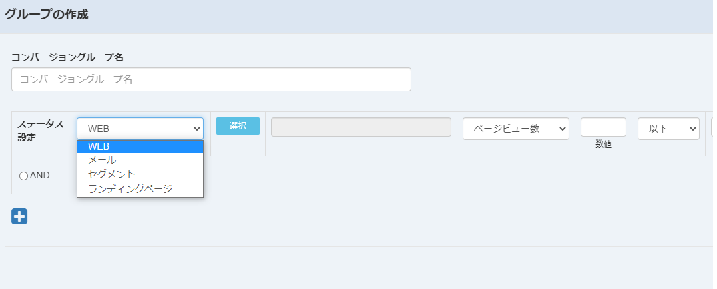Focus the コンバージョングループ名 text field
This screenshot has height=289, width=717.
pos(211,79)
